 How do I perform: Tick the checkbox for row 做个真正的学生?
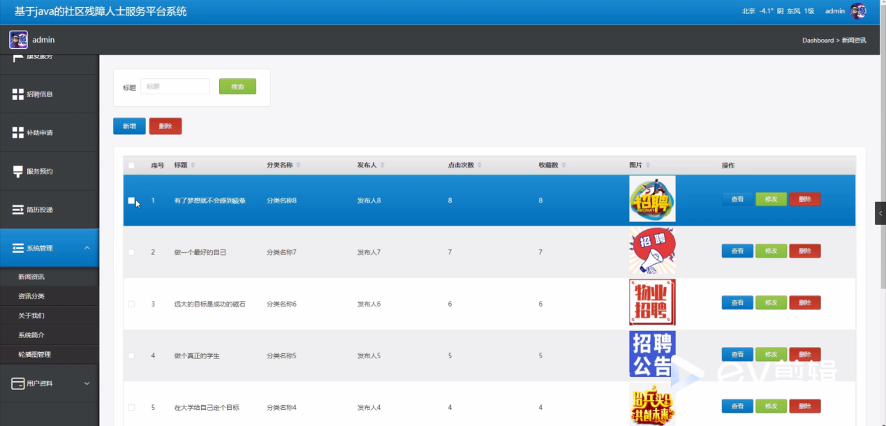pos(131,355)
